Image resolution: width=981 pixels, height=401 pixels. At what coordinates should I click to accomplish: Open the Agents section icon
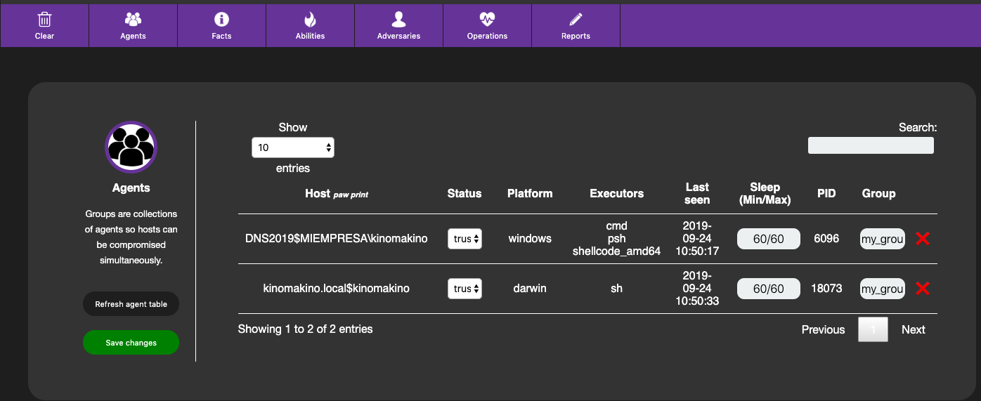(133, 20)
